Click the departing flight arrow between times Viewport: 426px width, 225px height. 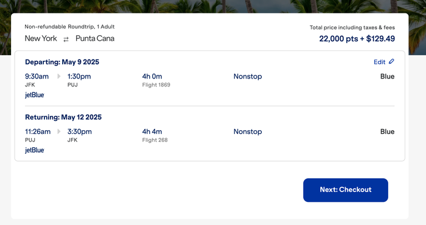58,76
